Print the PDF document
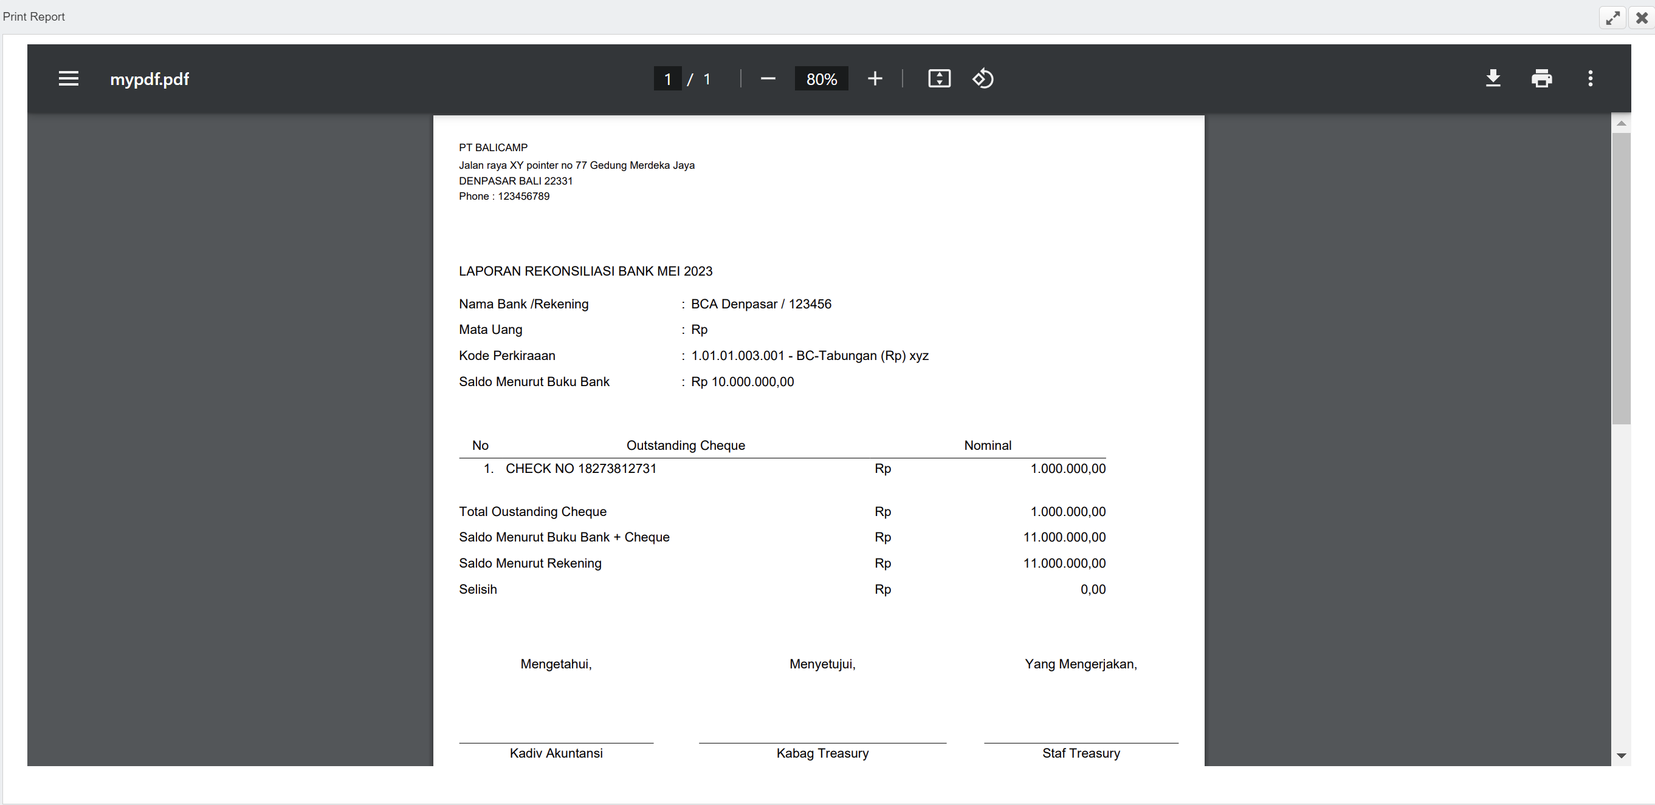The image size is (1655, 805). tap(1541, 78)
